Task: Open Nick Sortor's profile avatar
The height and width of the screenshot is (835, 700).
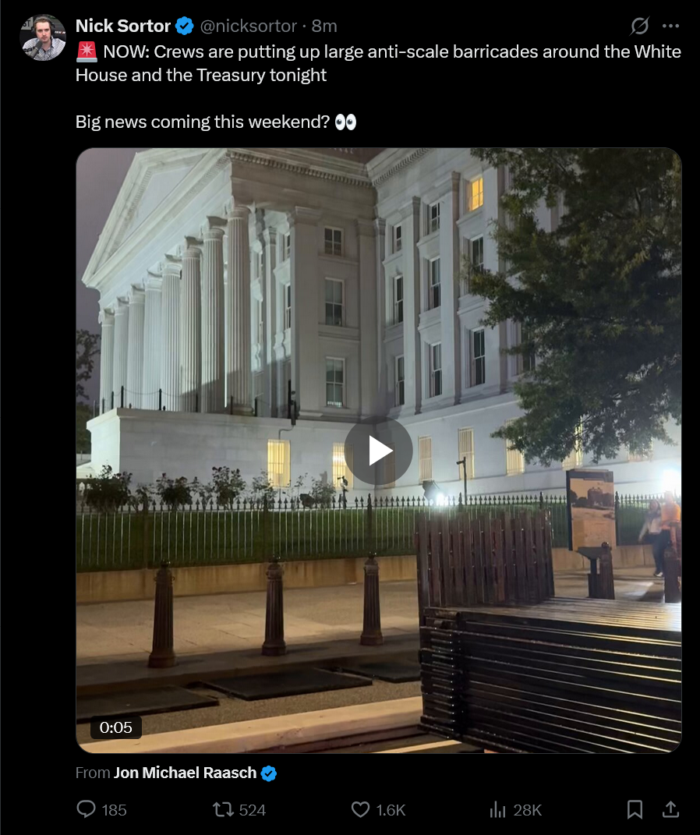Action: (x=43, y=37)
